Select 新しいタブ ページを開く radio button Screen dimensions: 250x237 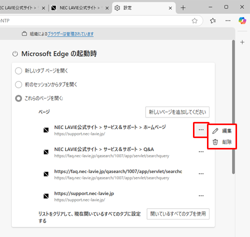18,70
